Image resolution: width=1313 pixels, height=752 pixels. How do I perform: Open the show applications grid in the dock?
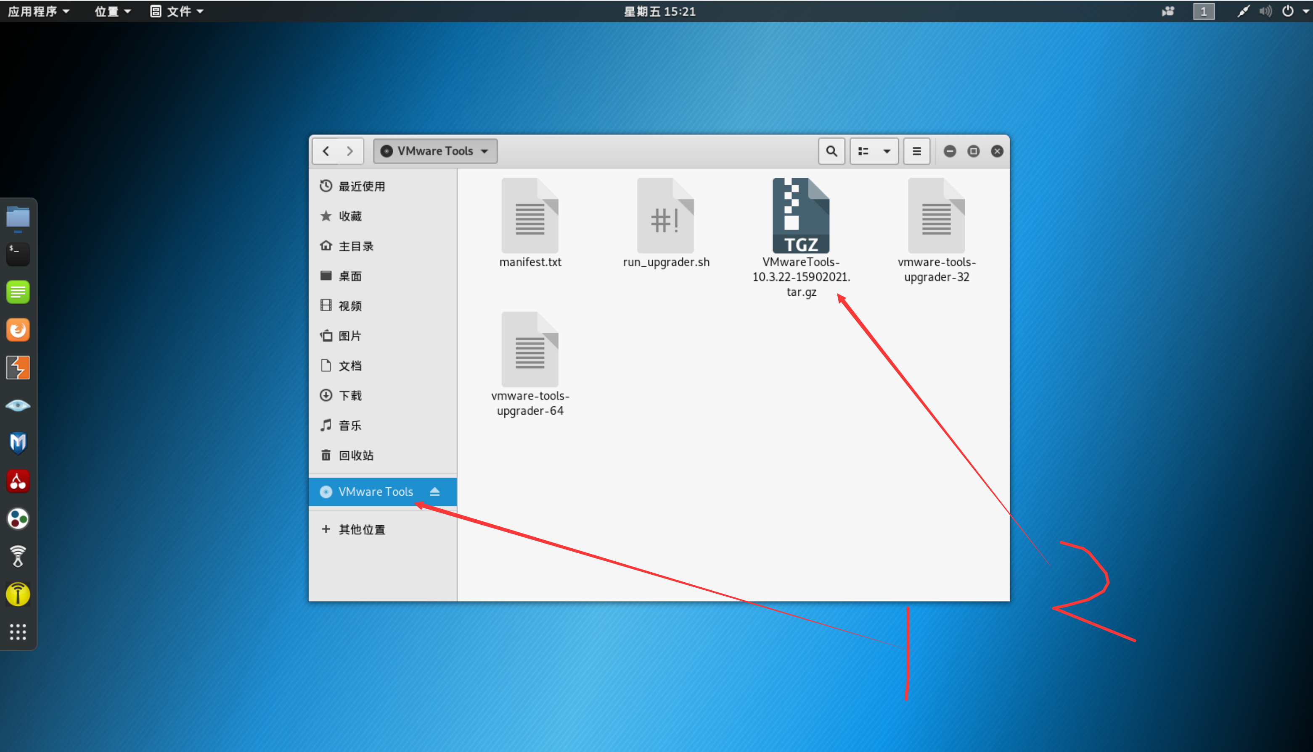pos(18,632)
